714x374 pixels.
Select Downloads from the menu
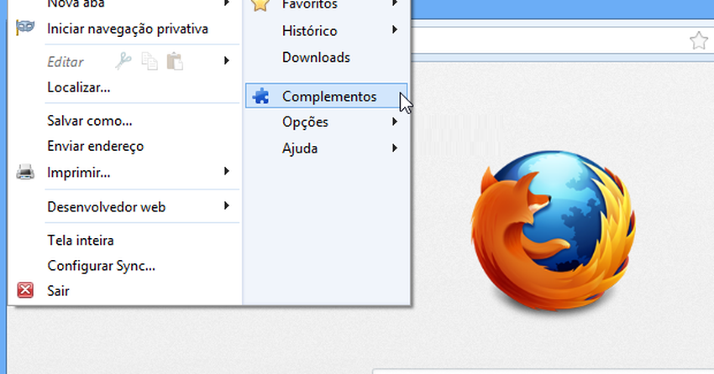click(316, 58)
